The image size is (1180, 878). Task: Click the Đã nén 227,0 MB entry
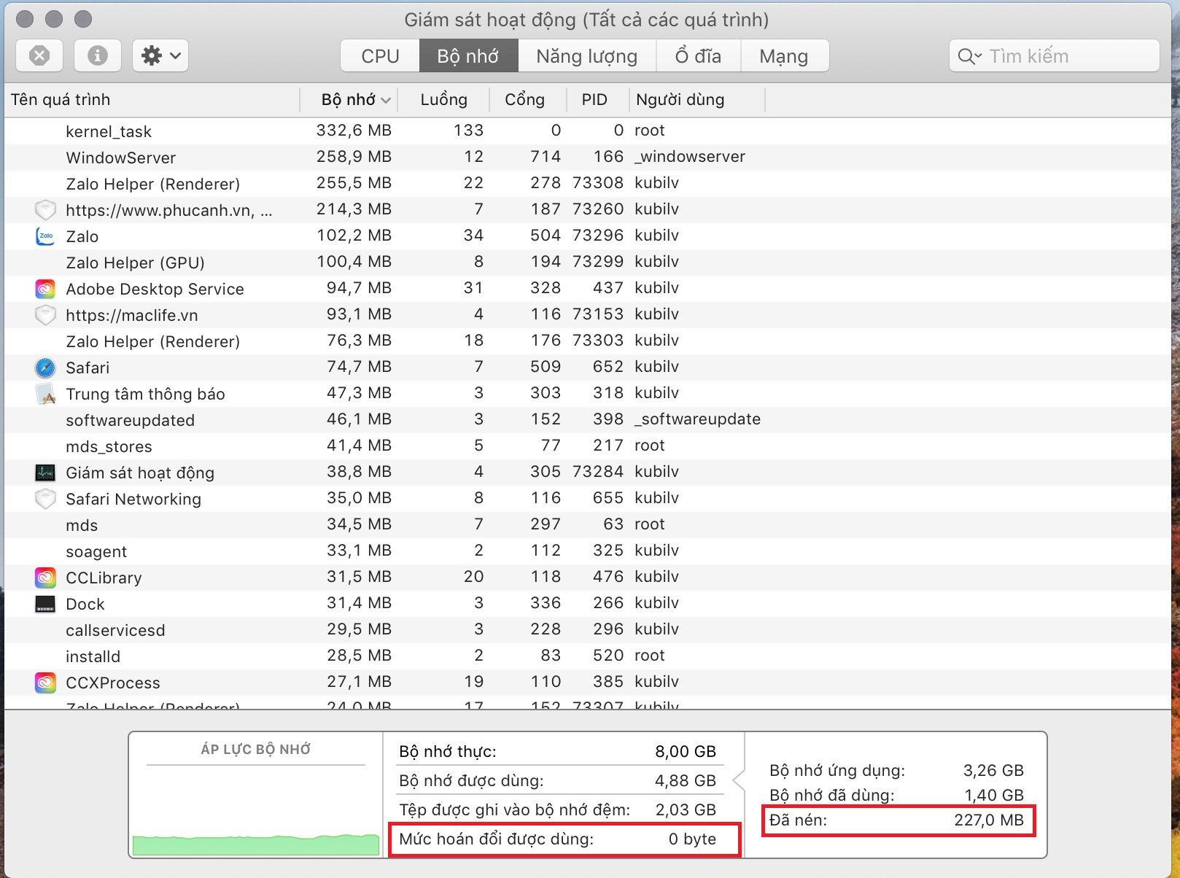[897, 820]
